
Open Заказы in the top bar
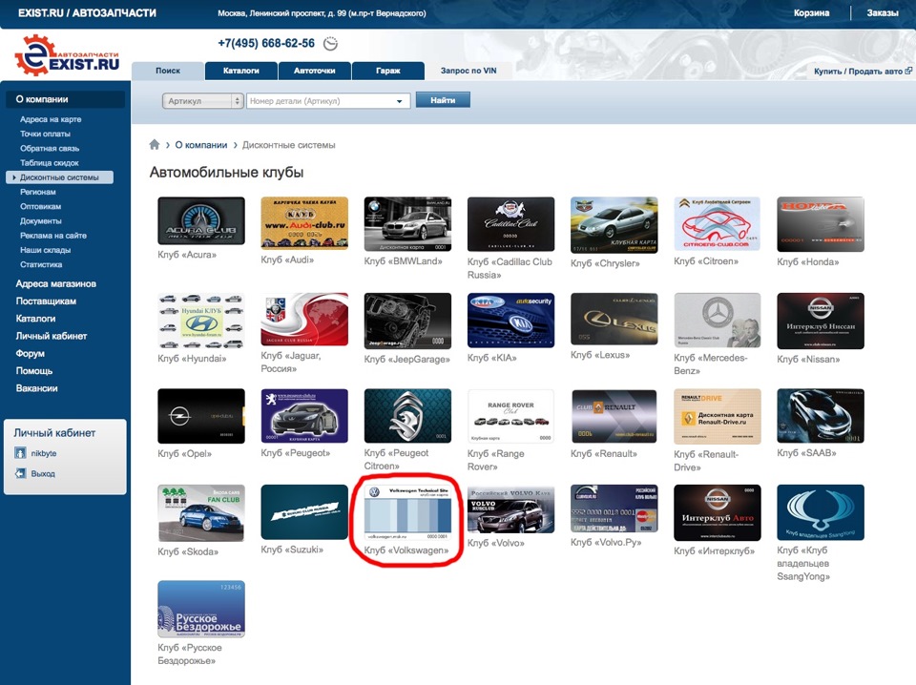click(x=882, y=12)
